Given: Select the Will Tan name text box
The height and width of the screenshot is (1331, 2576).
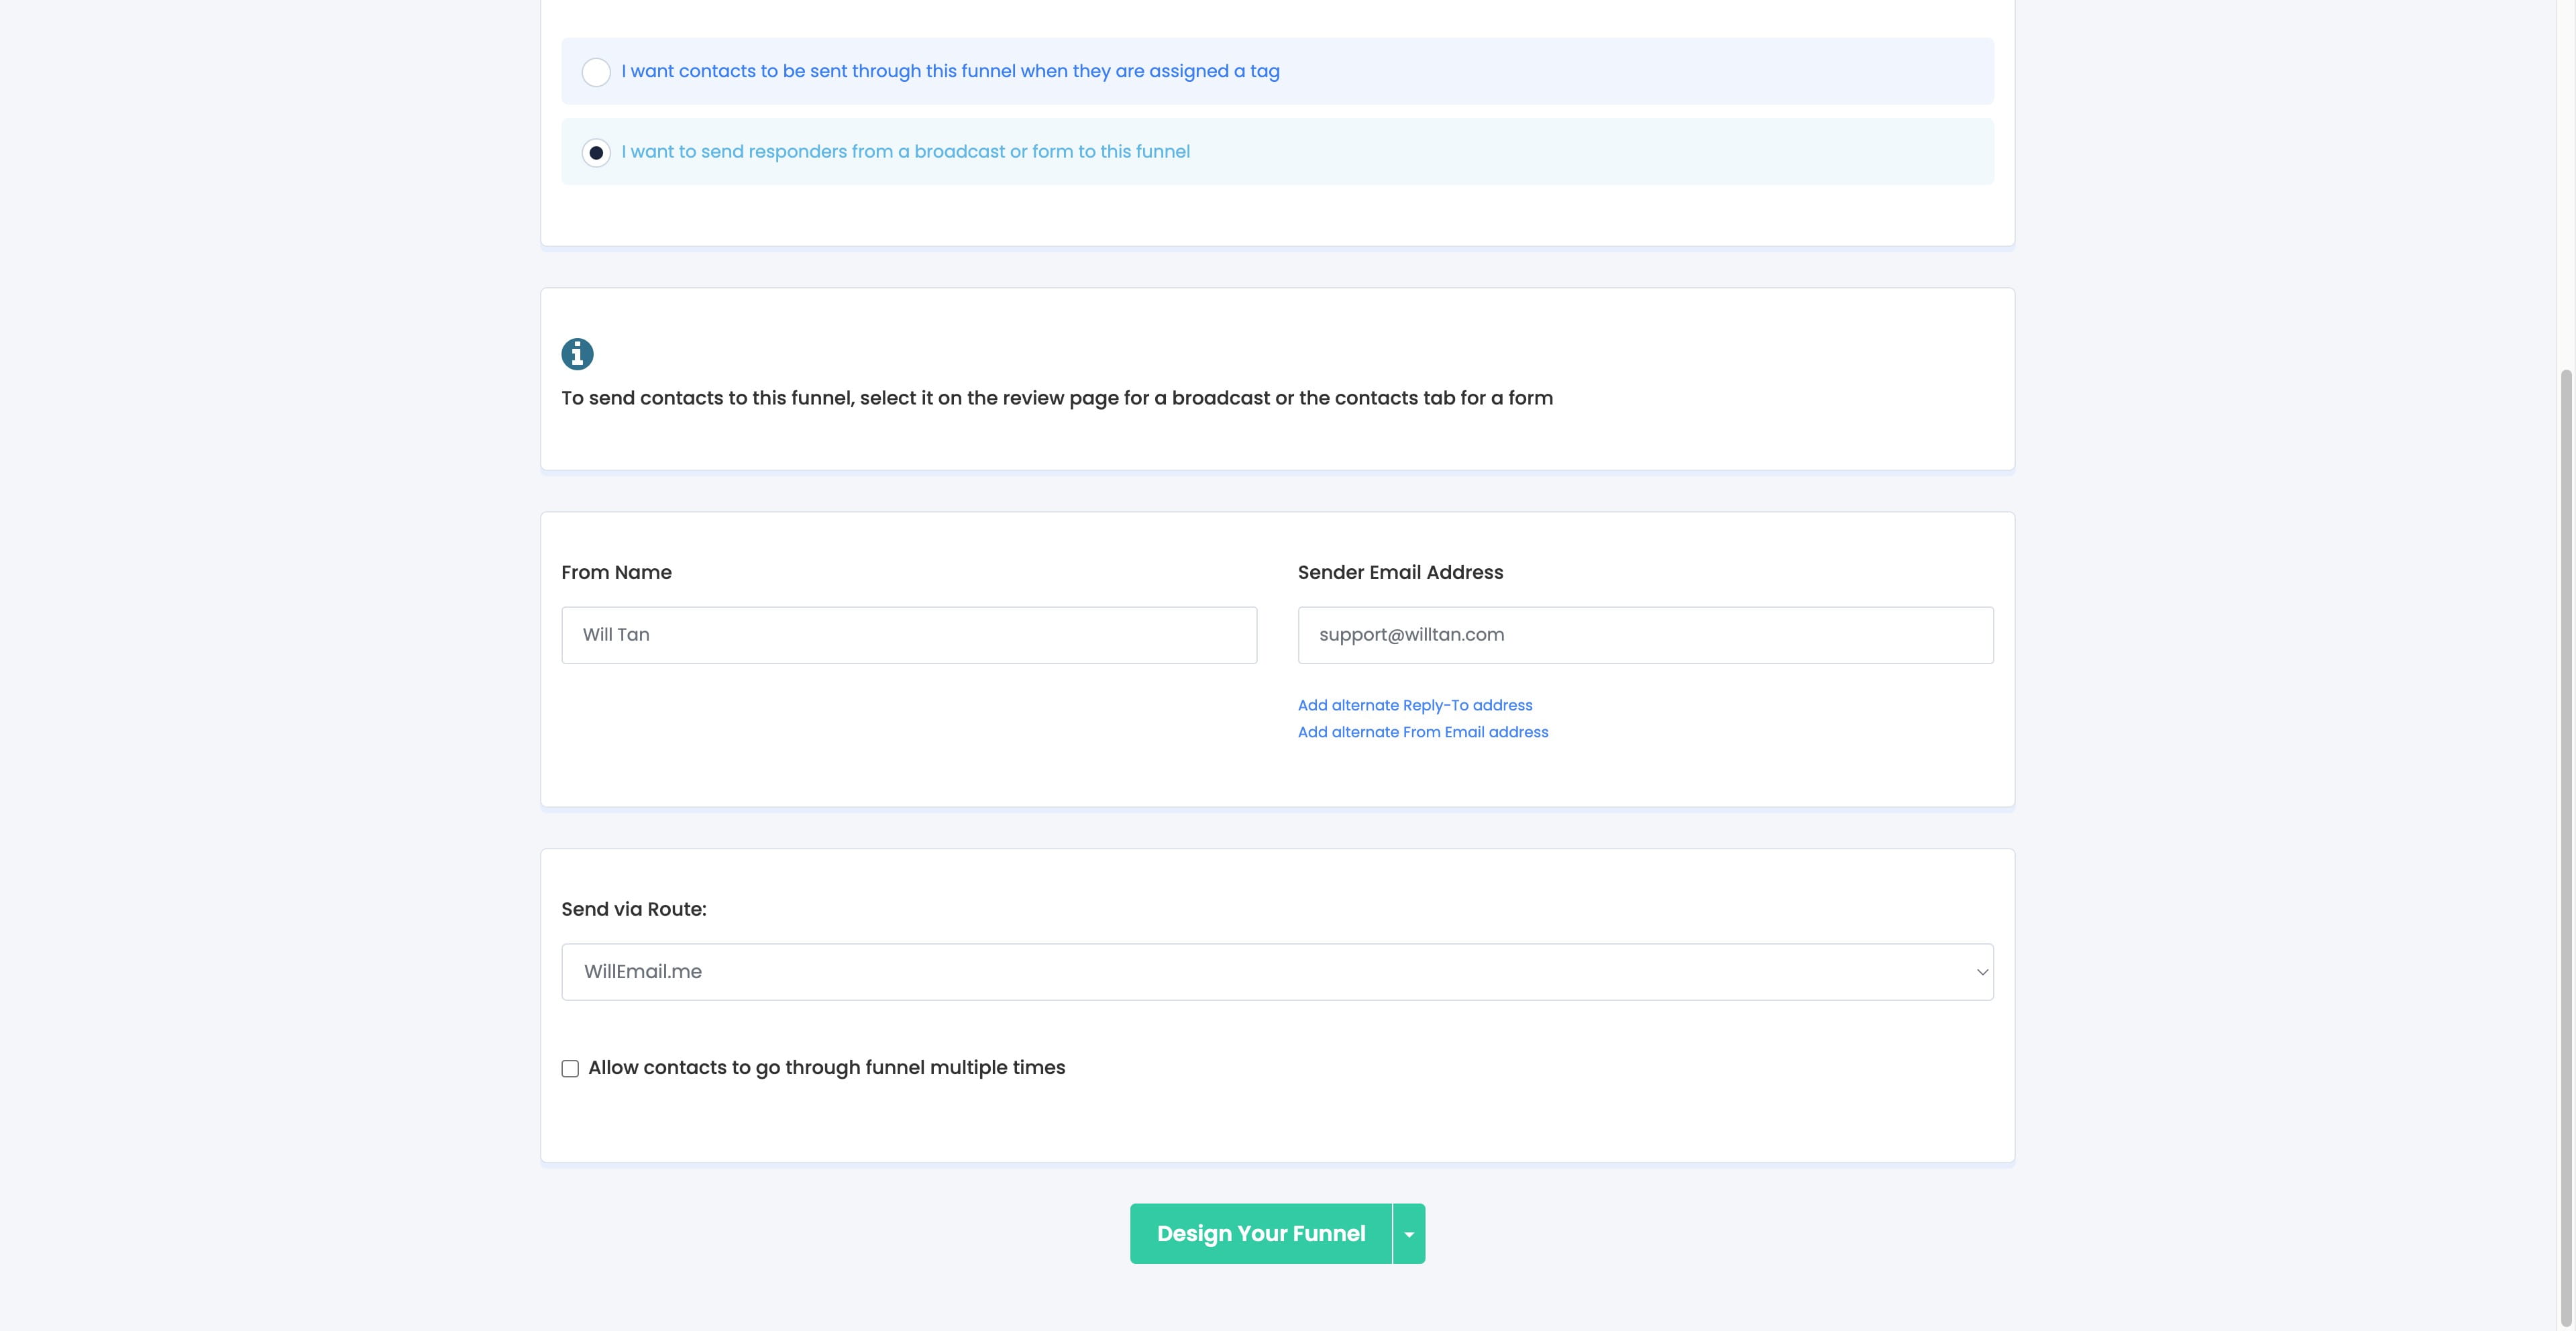Looking at the screenshot, I should tap(909, 634).
